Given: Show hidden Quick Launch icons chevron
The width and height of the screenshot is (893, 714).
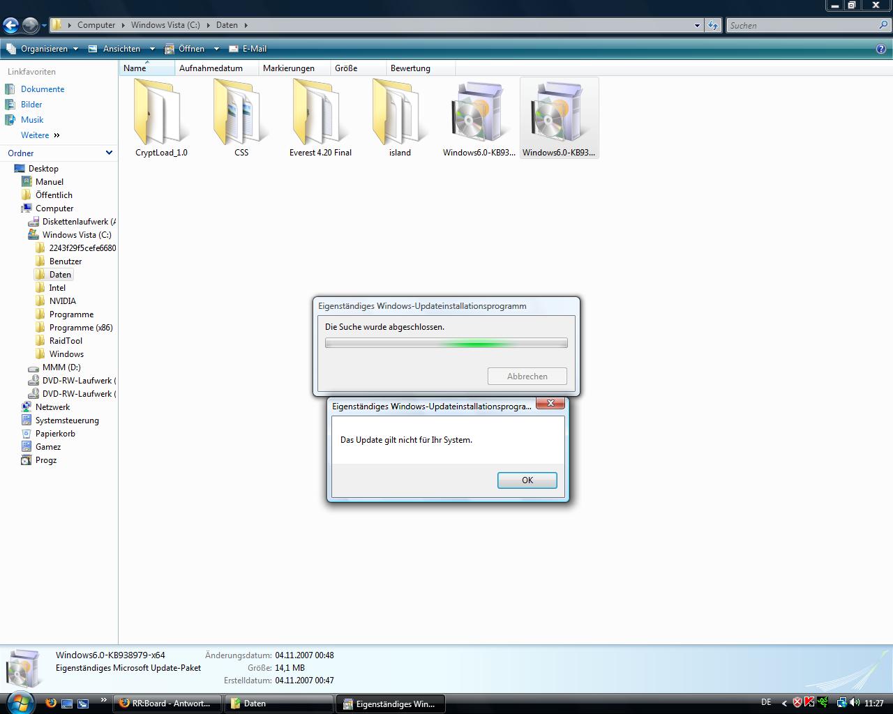Looking at the screenshot, I should pos(104,700).
